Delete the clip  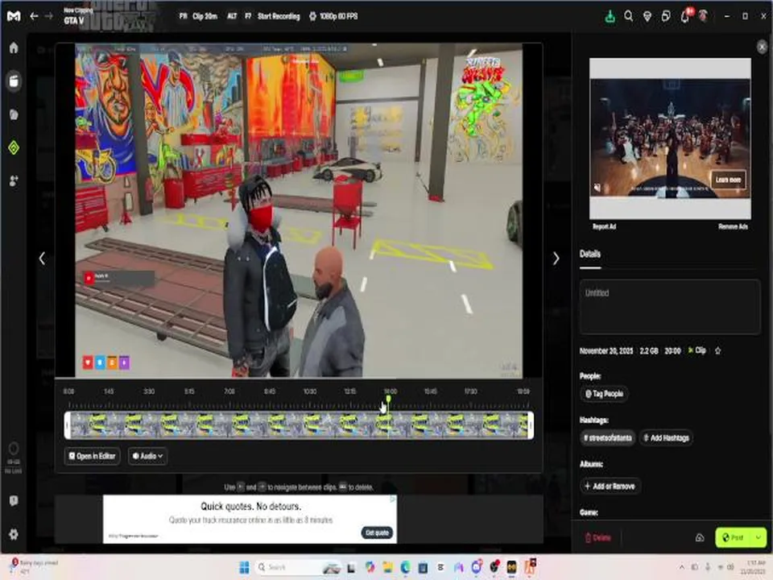pos(598,537)
